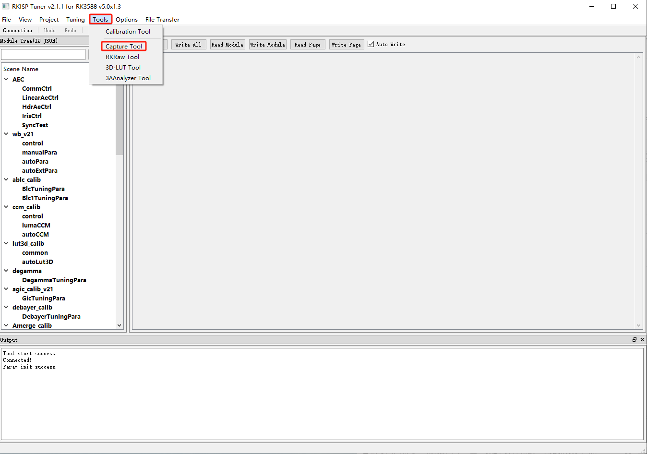Focus the module tree search field
Screen dimensions: 647x454
tap(43, 55)
